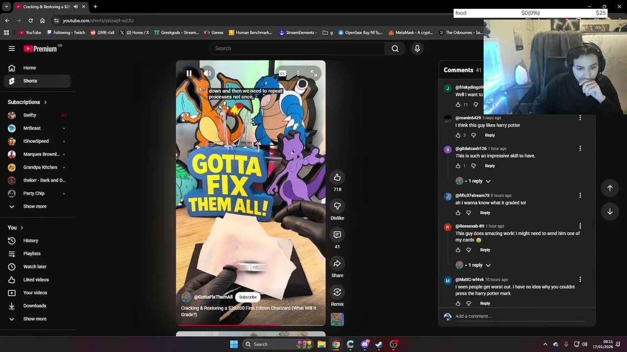The image size is (627, 352).
Task: Open Shorts in the sidebar
Action: [x=37, y=81]
